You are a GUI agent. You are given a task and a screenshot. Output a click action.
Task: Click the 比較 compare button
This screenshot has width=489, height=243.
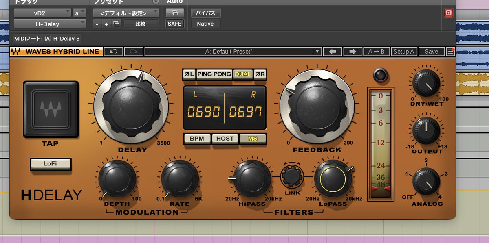click(141, 24)
